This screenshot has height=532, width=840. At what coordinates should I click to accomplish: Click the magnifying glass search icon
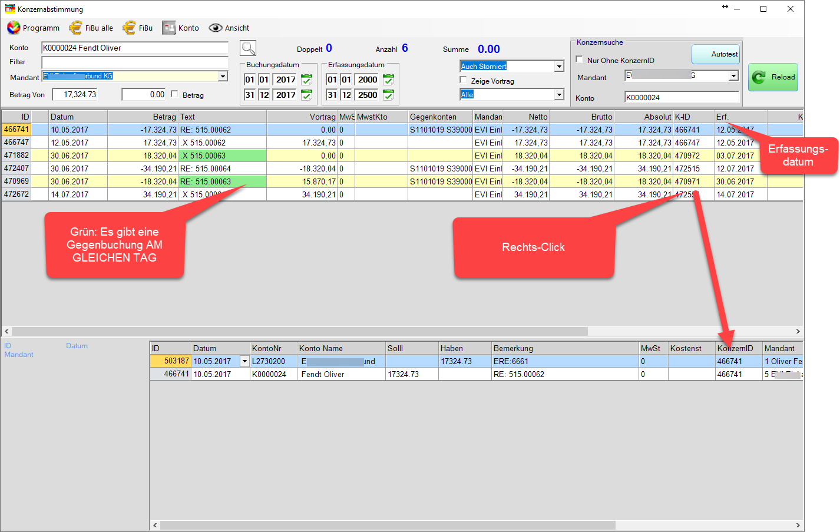click(x=248, y=48)
